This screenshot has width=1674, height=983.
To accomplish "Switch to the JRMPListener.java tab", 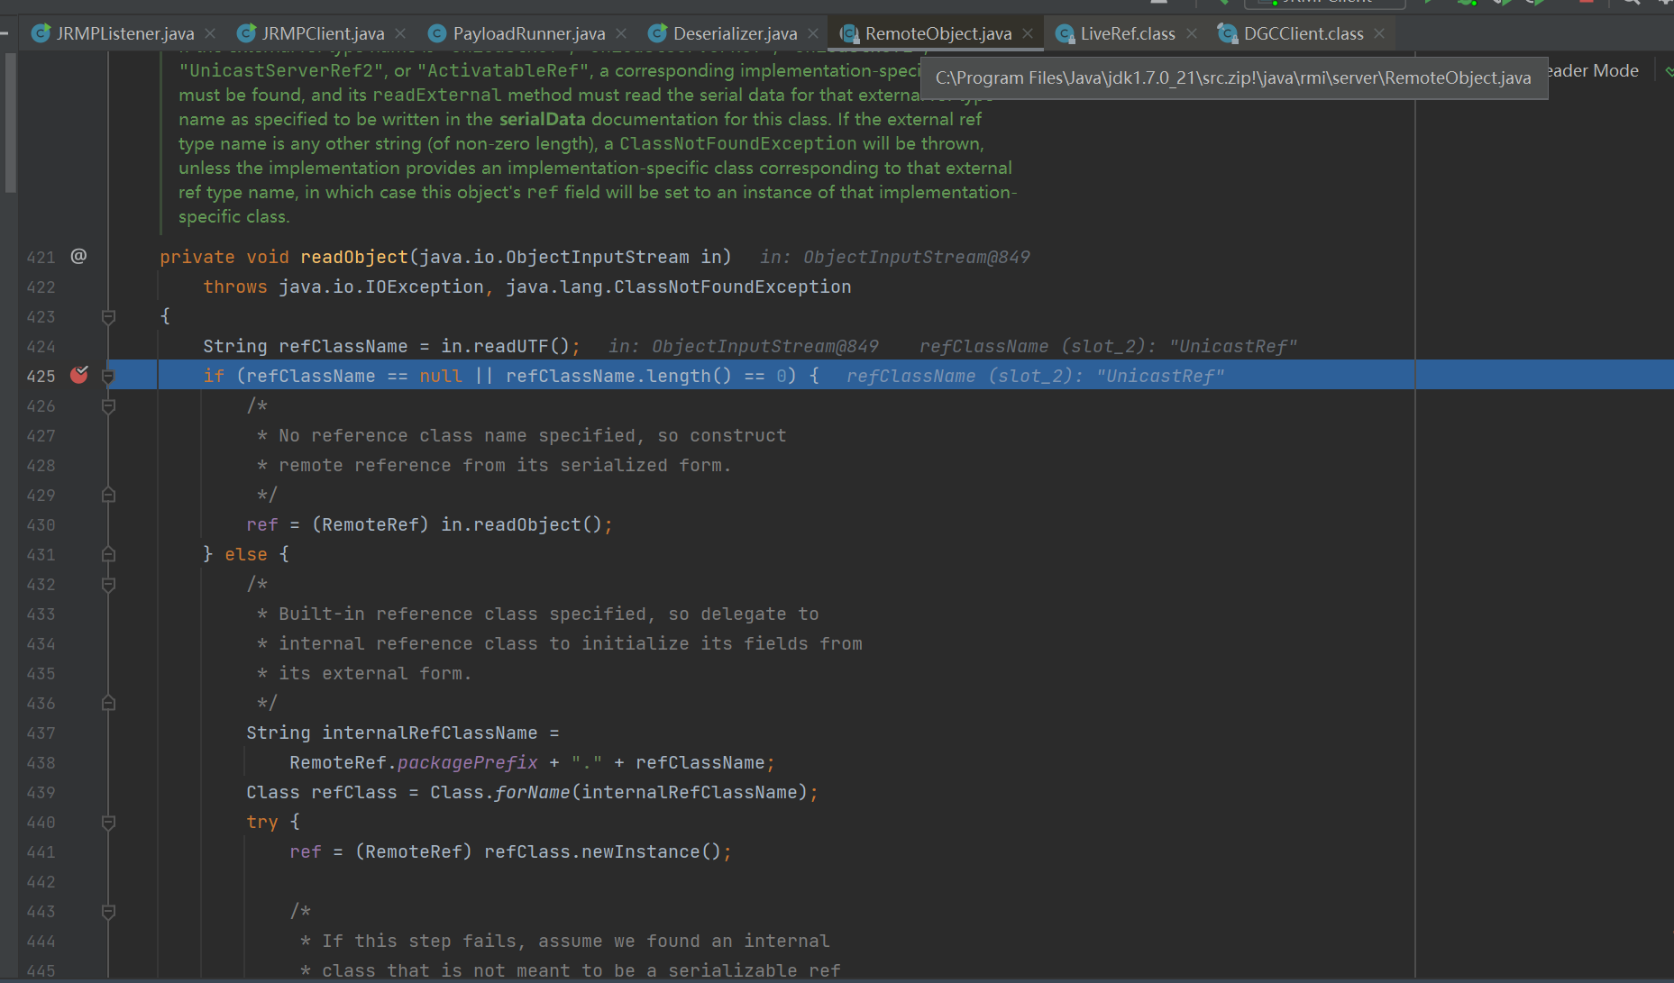I will [124, 33].
